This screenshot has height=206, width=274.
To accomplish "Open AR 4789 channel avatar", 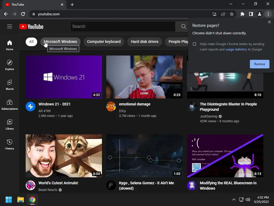I will 31,106.
